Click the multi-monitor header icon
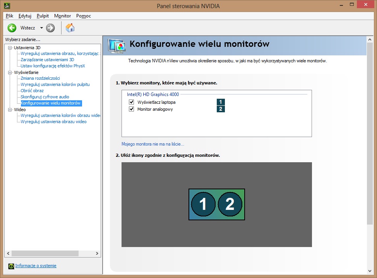377x278 pixels. [117, 46]
